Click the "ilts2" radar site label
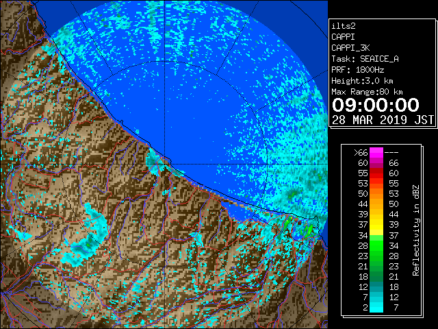The height and width of the screenshot is (329, 438). pos(344,26)
